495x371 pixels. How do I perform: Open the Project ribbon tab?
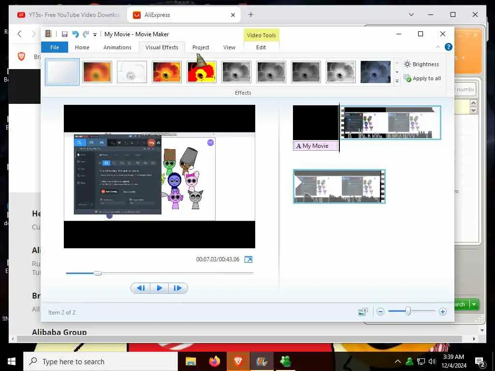click(201, 47)
